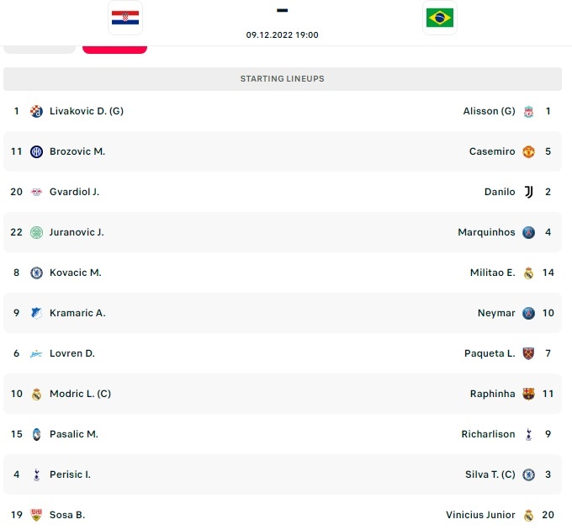Open player Silva T. (C)

(x=490, y=474)
